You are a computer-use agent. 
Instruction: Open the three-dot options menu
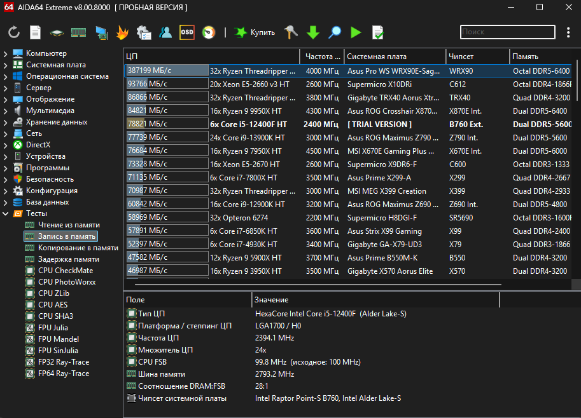pos(568,32)
